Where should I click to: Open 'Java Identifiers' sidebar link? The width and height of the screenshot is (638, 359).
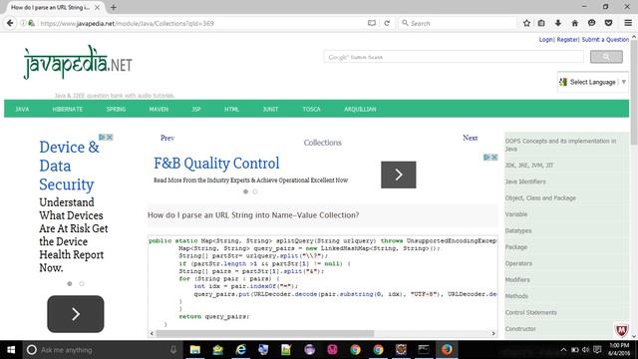click(x=525, y=181)
